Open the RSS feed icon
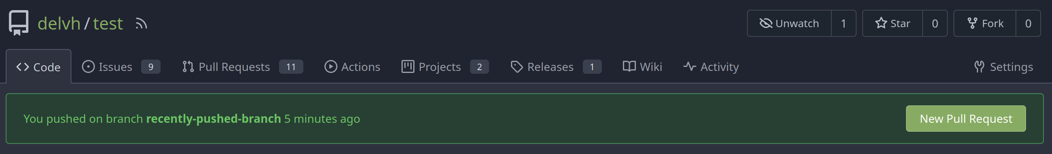This screenshot has width=1052, height=154. click(x=141, y=24)
